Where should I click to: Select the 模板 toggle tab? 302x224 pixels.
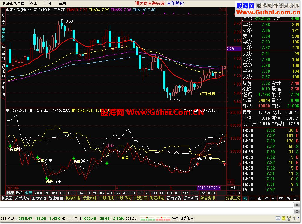coord(19,193)
